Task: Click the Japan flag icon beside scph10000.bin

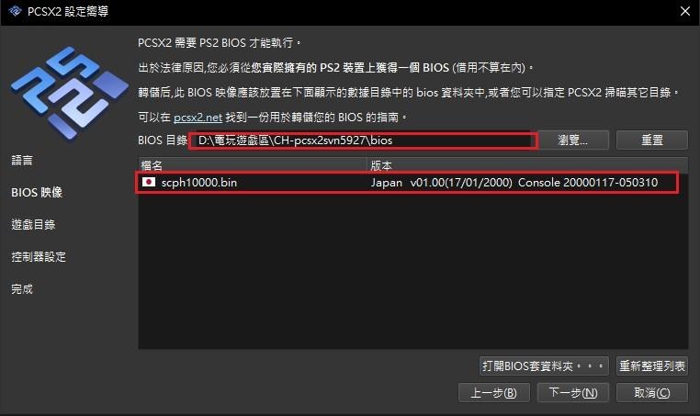Action: (x=149, y=182)
